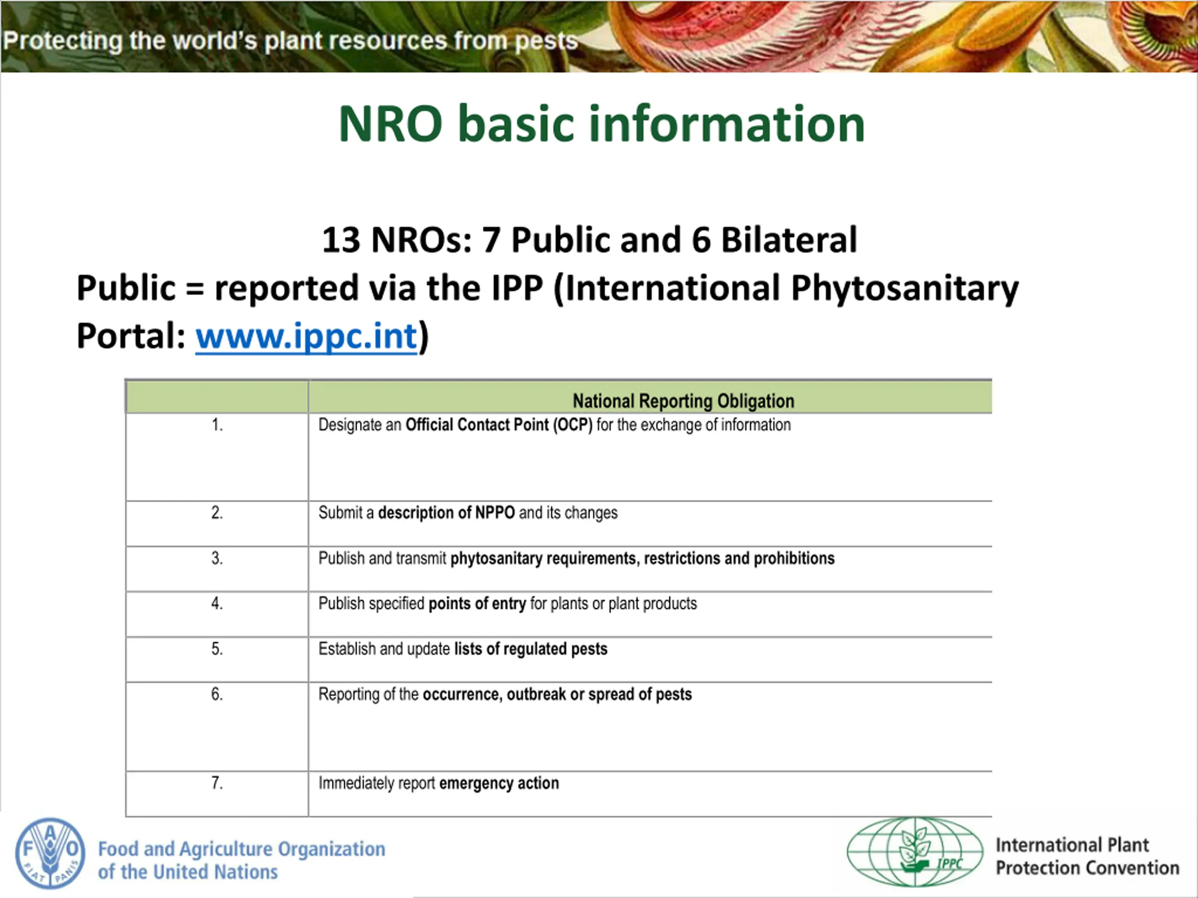The height and width of the screenshot is (898, 1198).
Task: Click the IPPC globe logo
Action: pos(915,852)
